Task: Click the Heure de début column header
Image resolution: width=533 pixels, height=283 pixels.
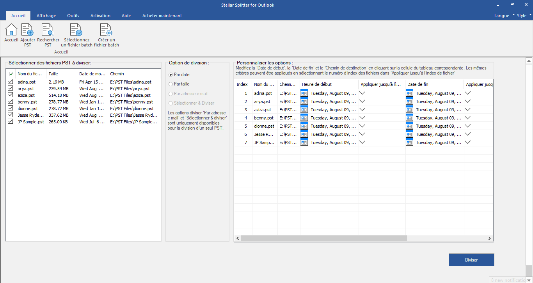Action: (329, 84)
